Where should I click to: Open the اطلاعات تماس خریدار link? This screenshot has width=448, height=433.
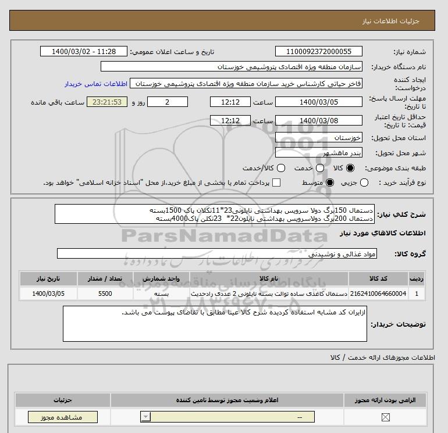coord(96,84)
